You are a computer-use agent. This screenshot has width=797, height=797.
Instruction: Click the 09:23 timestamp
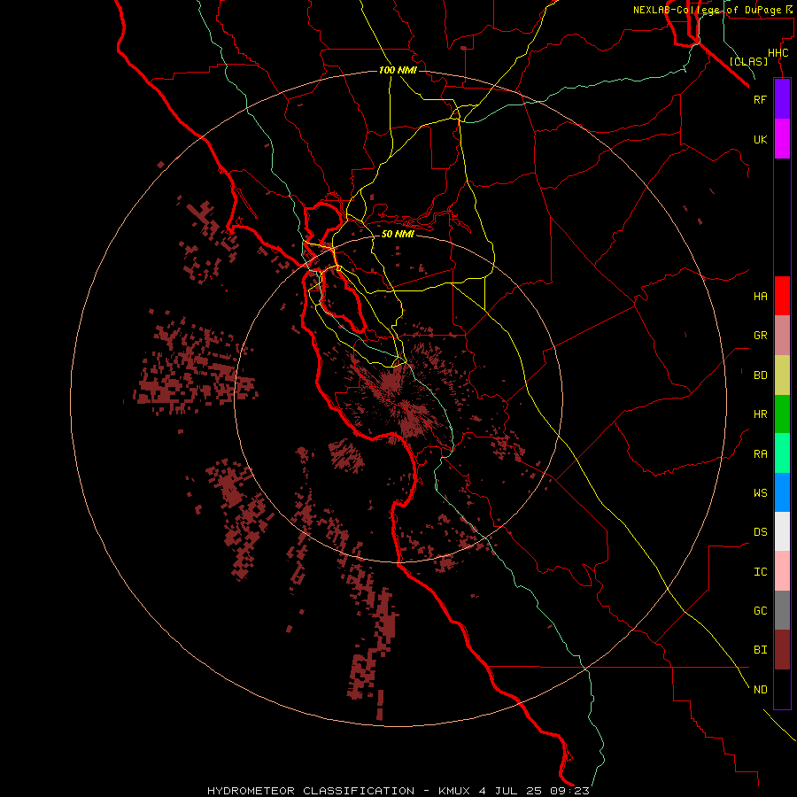click(x=569, y=791)
